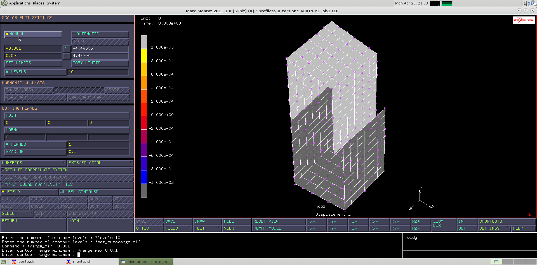Viewport: 537px width, 265px height.
Task: Go to the MAIN menu
Action: pyautogui.click(x=100, y=225)
